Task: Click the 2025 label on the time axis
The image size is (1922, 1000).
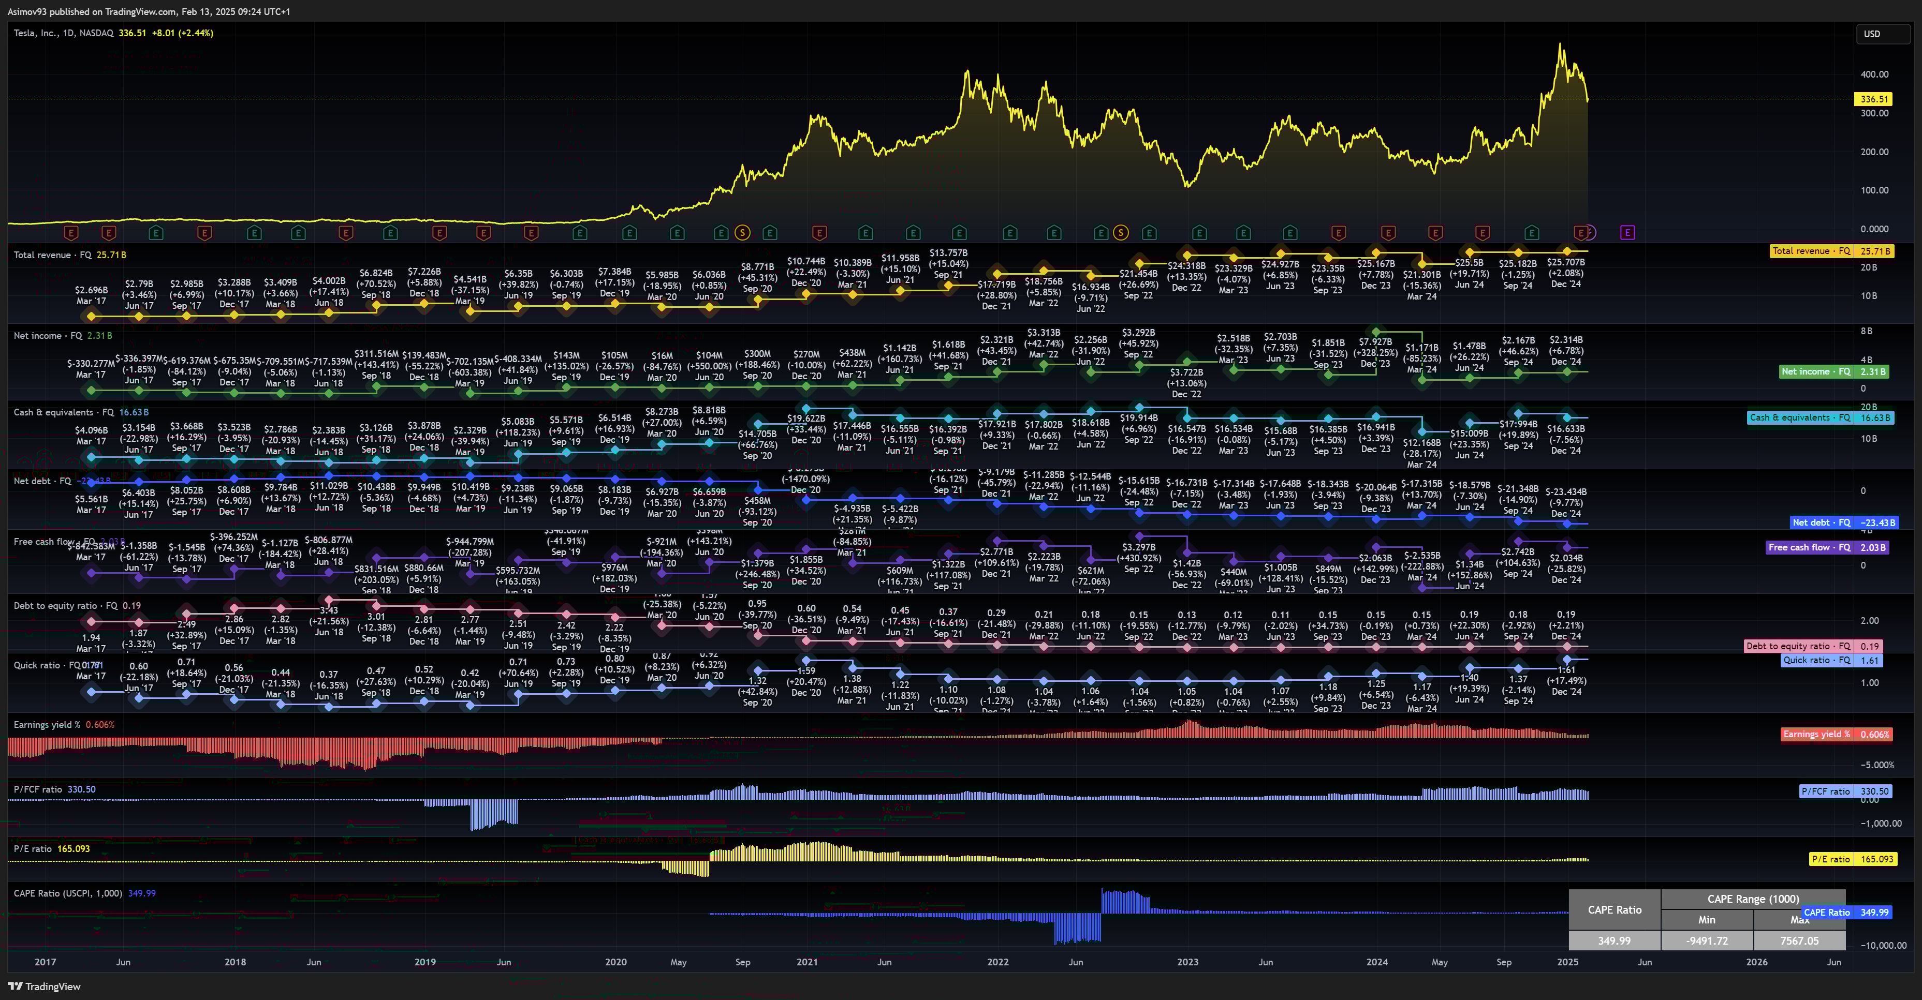Action: point(1567,962)
